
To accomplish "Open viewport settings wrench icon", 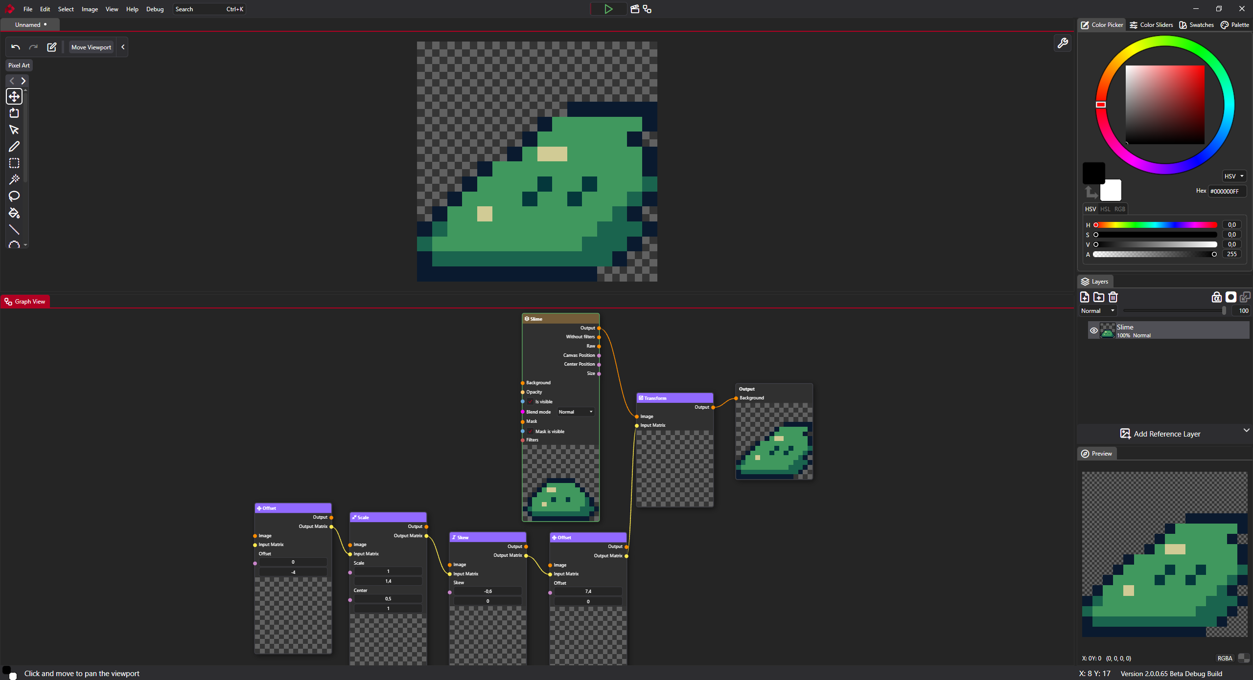I will [1062, 44].
